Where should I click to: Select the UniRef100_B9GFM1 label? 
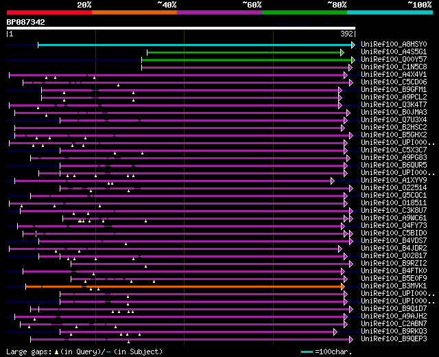coord(394,90)
